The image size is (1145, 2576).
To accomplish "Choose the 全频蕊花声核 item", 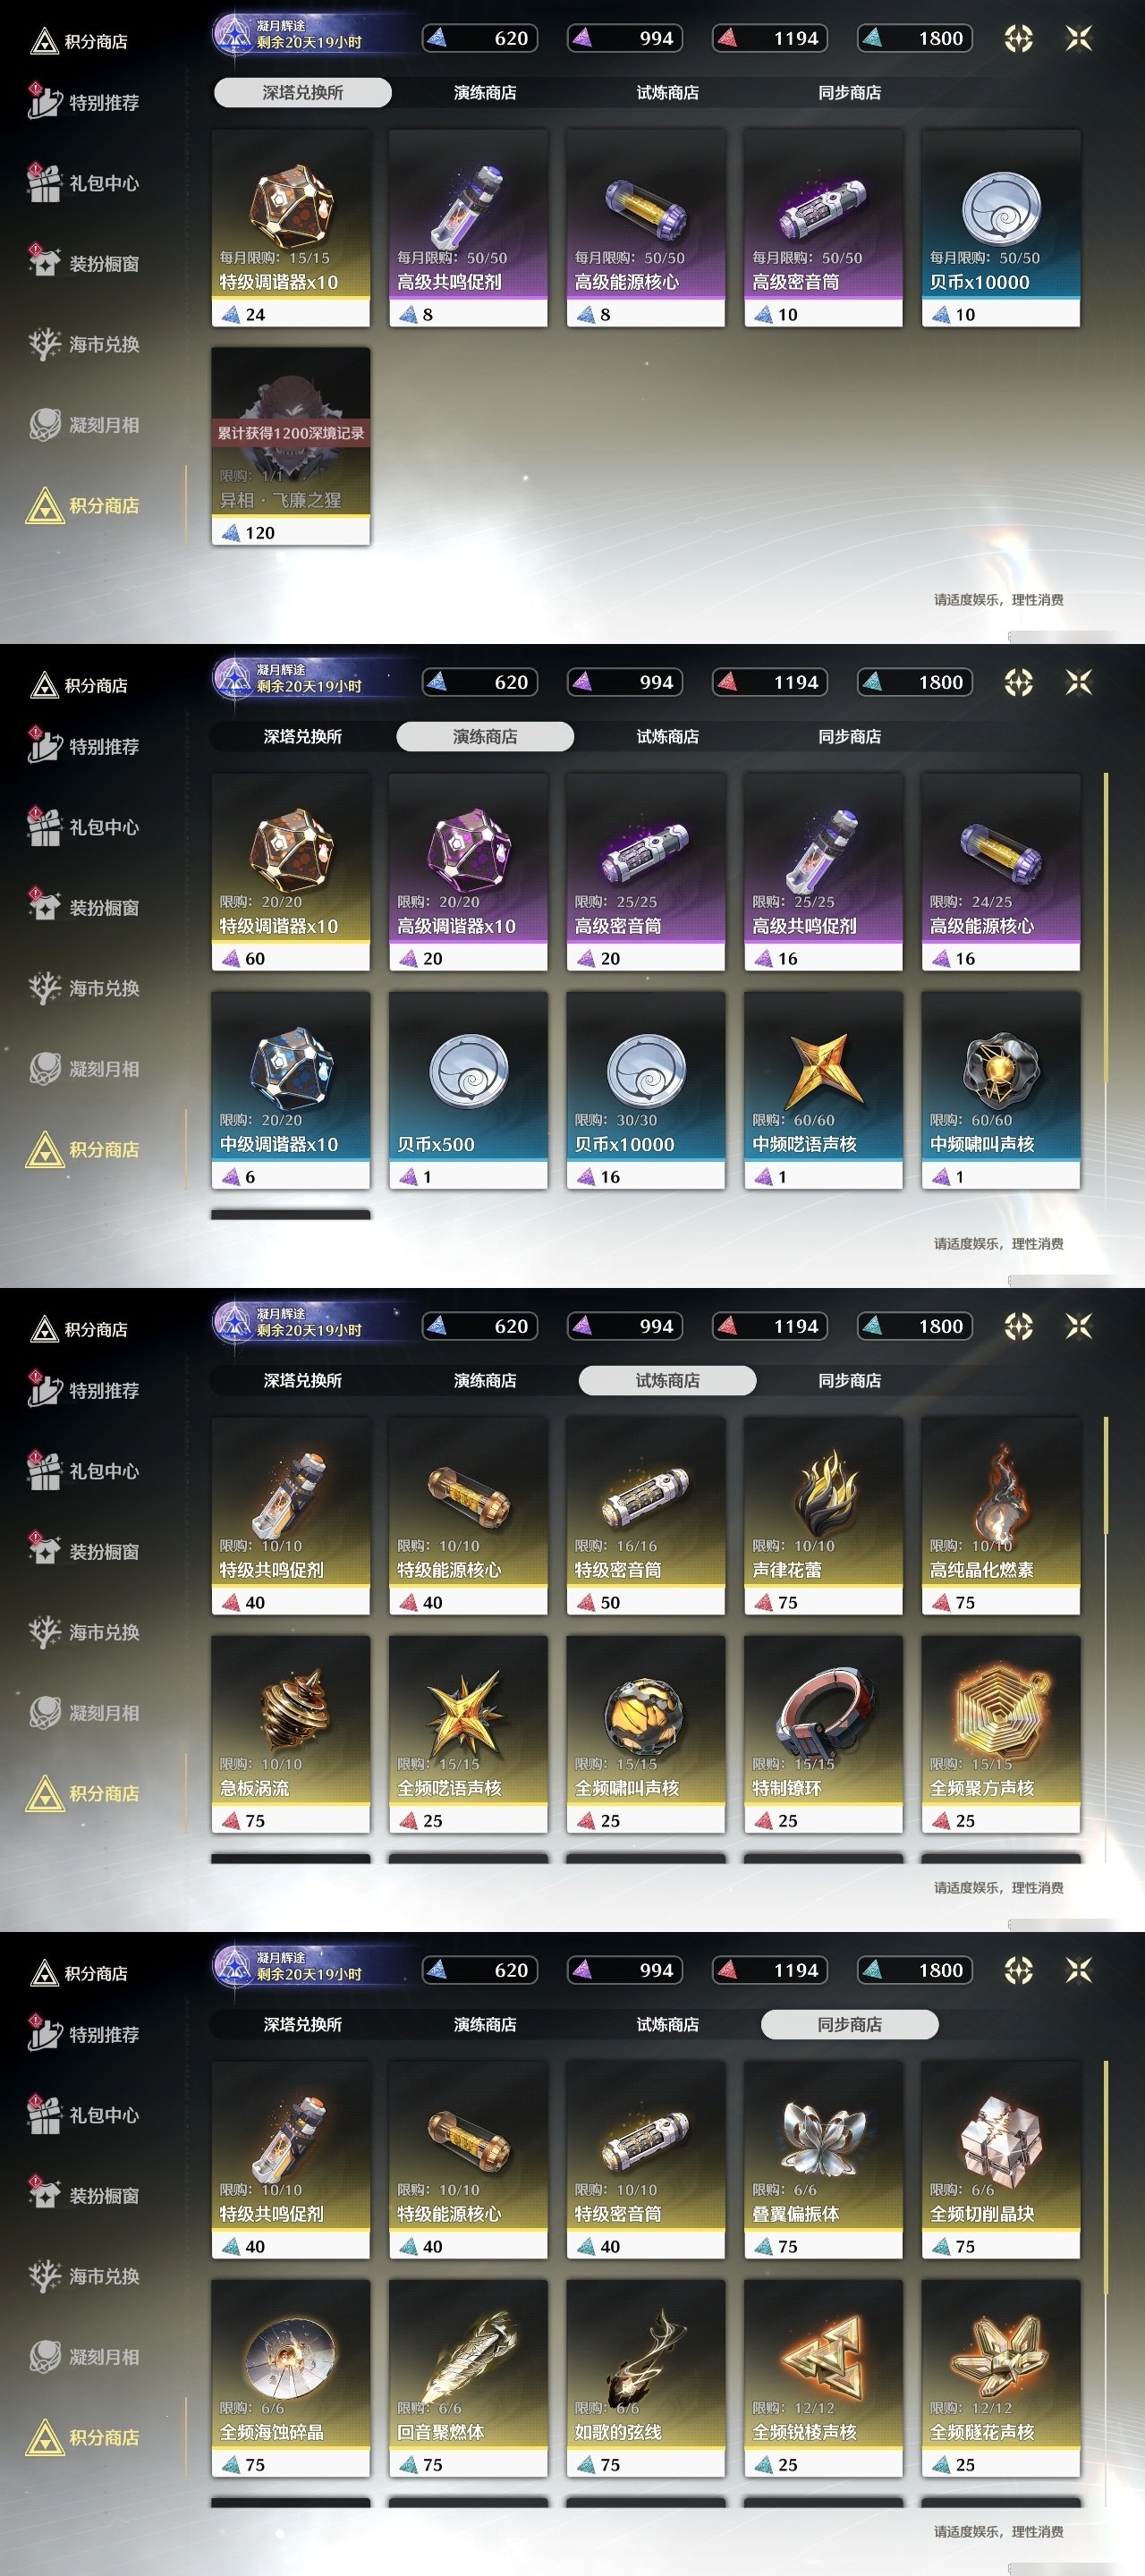I will [x=1001, y=2378].
